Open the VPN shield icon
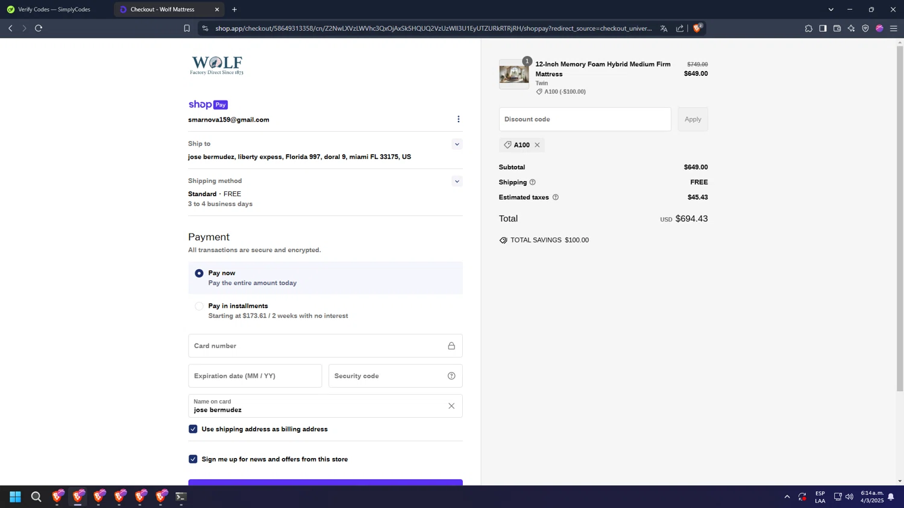This screenshot has height=508, width=904. click(865, 28)
